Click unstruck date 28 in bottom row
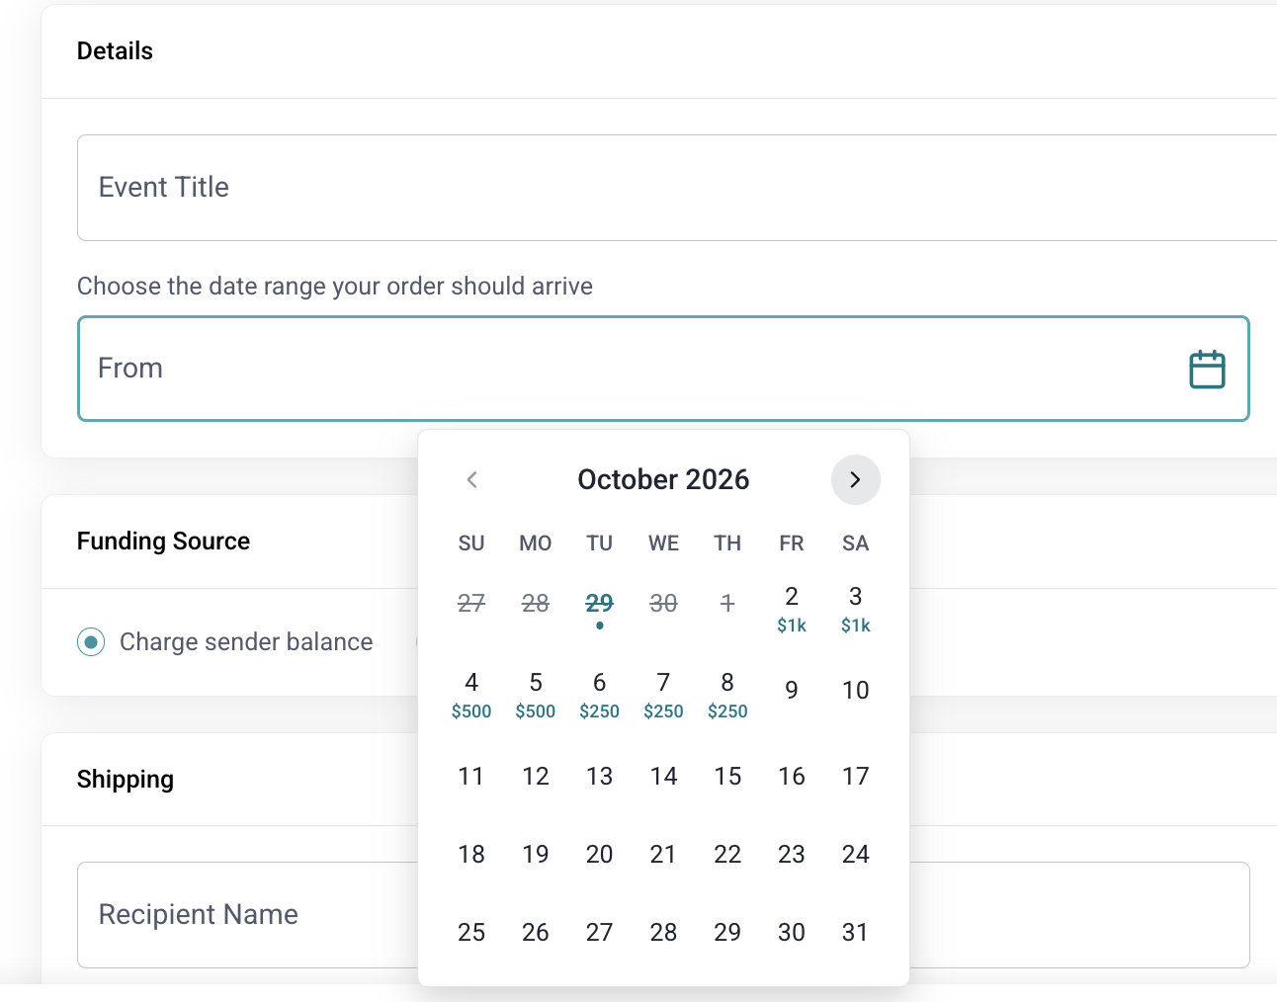This screenshot has width=1277, height=1002. (664, 933)
